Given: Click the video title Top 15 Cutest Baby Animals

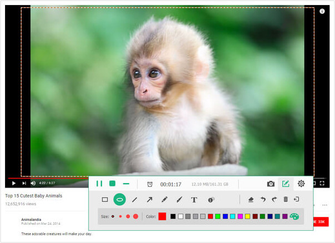Looking at the screenshot, I should pos(34,196).
